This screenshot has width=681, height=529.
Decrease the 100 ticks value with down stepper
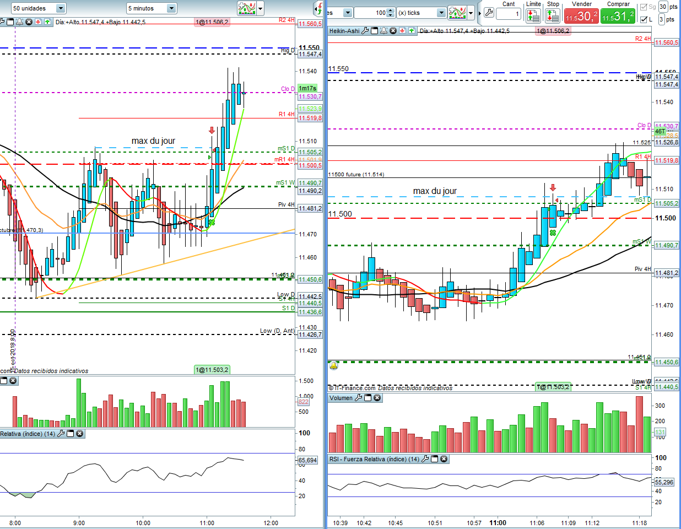click(391, 15)
